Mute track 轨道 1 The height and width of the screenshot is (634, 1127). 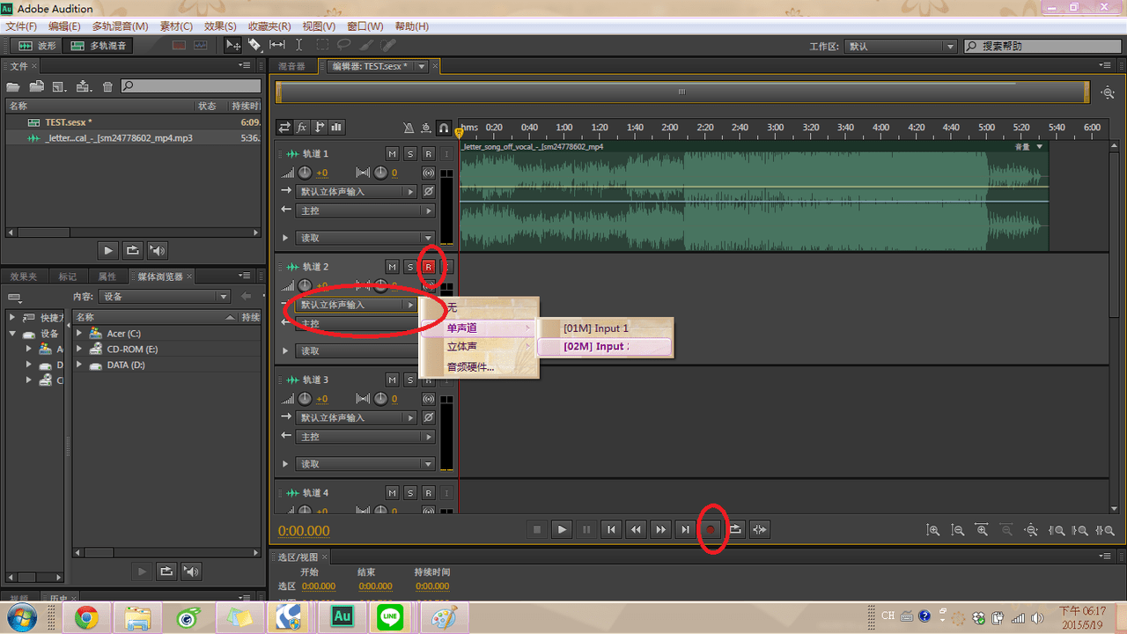tap(393, 154)
